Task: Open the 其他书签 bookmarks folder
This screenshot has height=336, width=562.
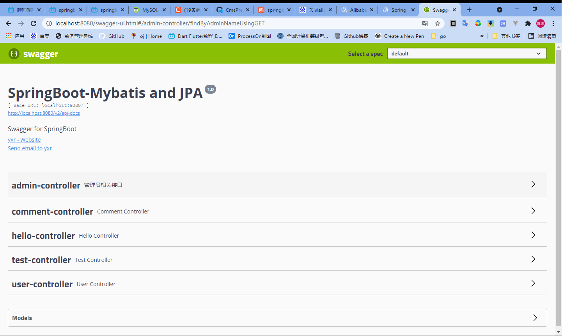Action: pyautogui.click(x=506, y=36)
